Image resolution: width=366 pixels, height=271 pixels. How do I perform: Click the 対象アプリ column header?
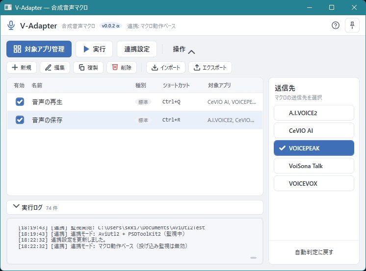click(219, 85)
